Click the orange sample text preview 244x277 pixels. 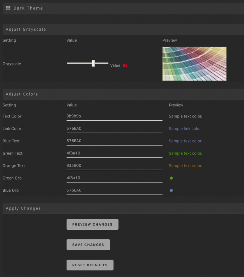click(185, 166)
